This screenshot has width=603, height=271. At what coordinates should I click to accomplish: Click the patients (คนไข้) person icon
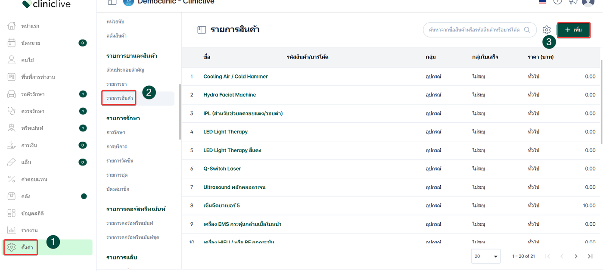[x=12, y=60]
